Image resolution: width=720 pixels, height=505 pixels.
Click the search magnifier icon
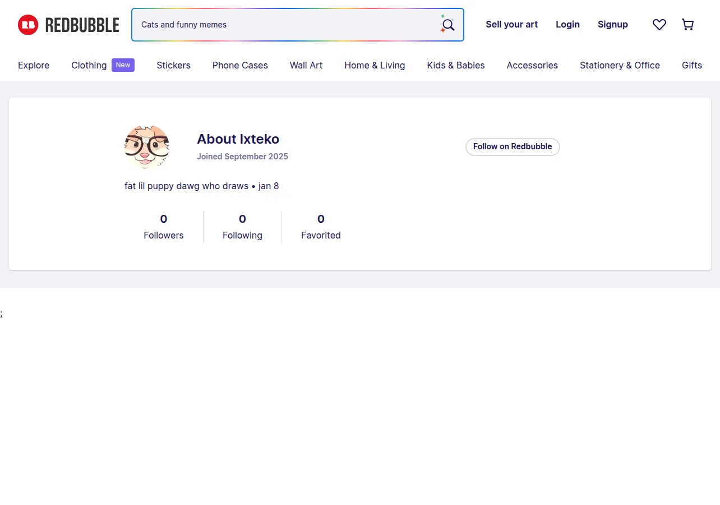[447, 25]
